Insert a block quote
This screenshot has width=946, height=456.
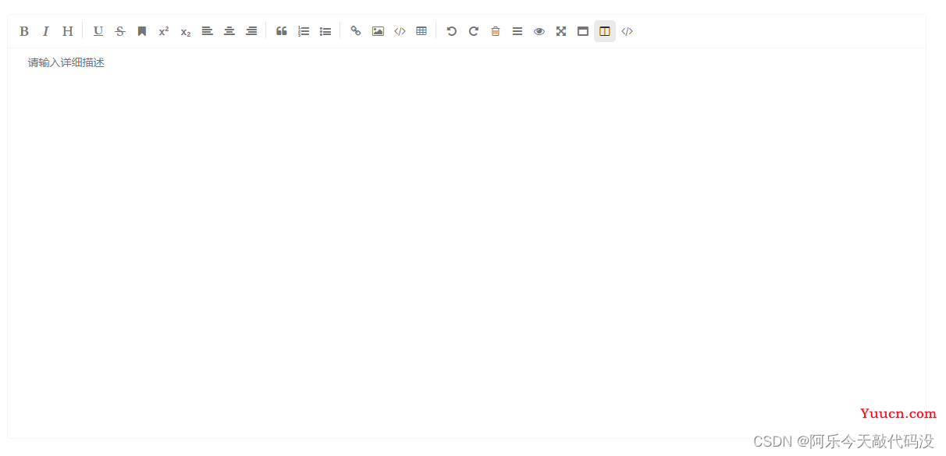click(282, 31)
